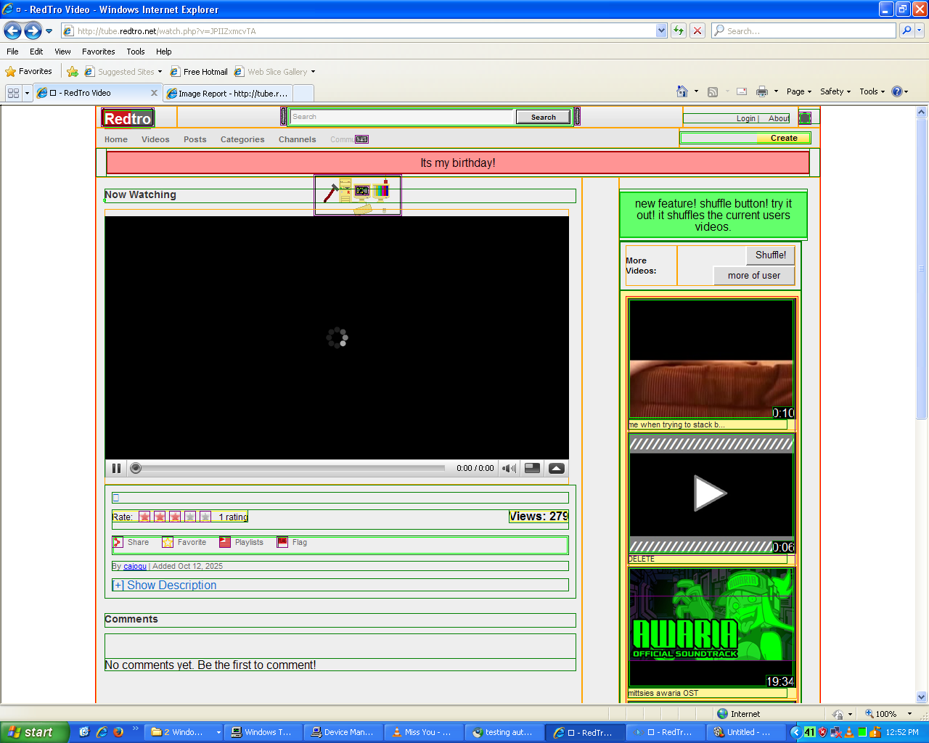The width and height of the screenshot is (929, 743).
Task: Click the Share icon below the video
Action: pos(118,542)
